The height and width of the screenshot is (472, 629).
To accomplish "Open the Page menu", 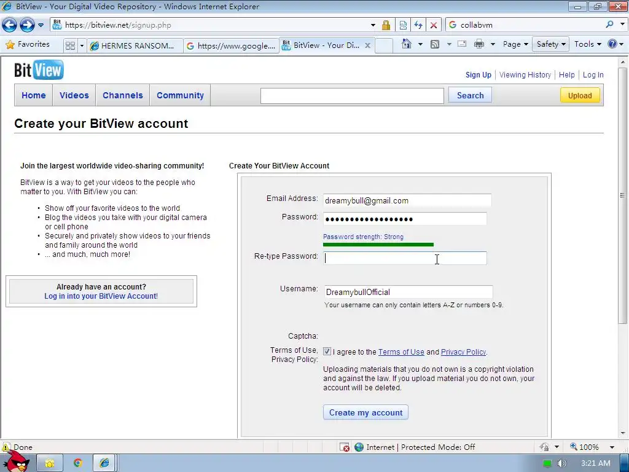I will (x=515, y=44).
